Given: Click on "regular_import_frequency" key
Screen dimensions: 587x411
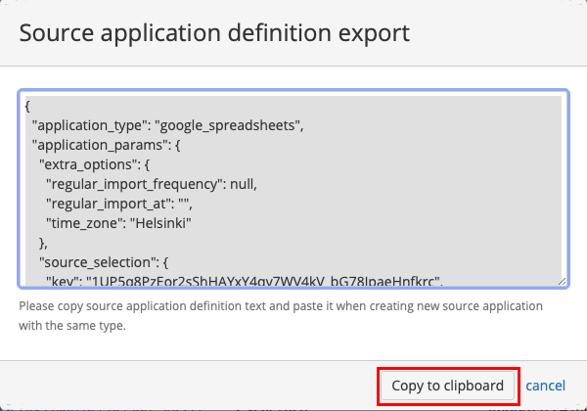Looking at the screenshot, I should click(136, 184).
